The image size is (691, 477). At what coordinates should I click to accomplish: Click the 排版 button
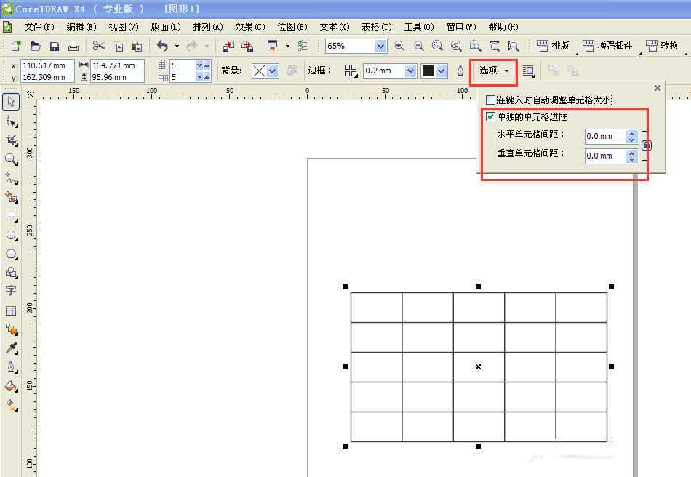(x=554, y=45)
